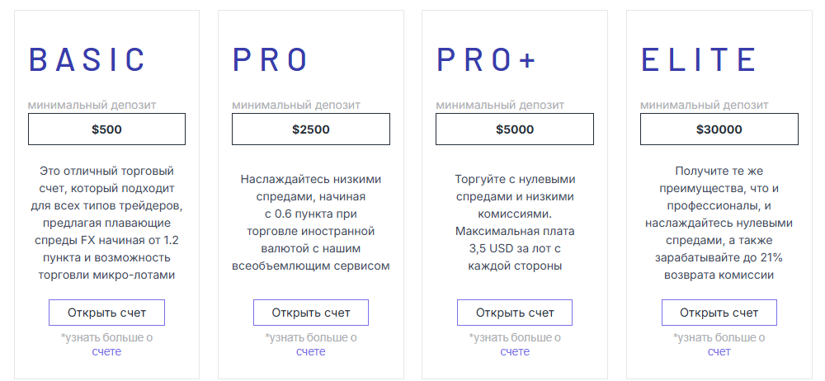825x381 pixels.
Task: Select the $500 minimum deposit box
Action: click(x=106, y=129)
